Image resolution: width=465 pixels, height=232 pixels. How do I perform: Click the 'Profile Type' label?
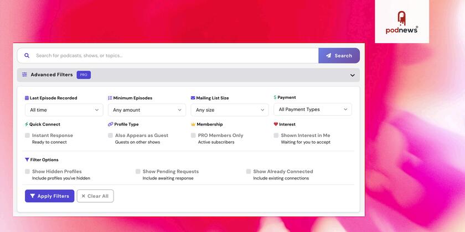[126, 124]
